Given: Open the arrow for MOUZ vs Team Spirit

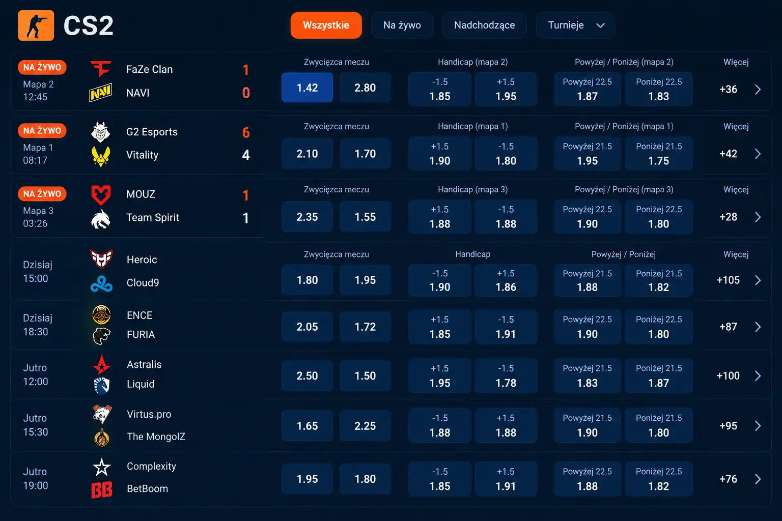Looking at the screenshot, I should pyautogui.click(x=758, y=217).
